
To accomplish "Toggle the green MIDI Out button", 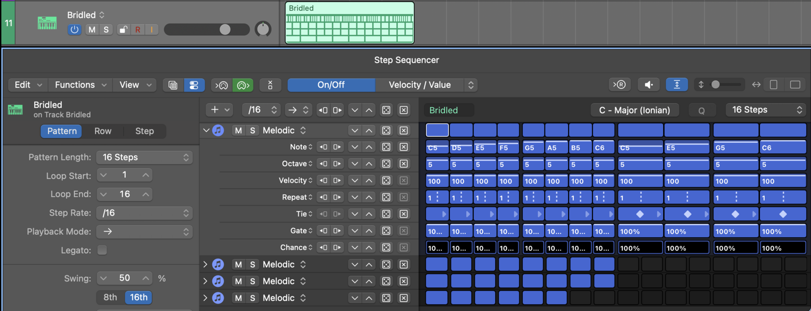I will [243, 85].
